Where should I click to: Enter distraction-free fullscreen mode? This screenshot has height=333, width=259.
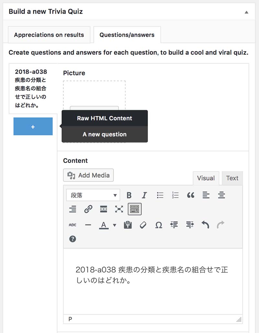point(119,209)
